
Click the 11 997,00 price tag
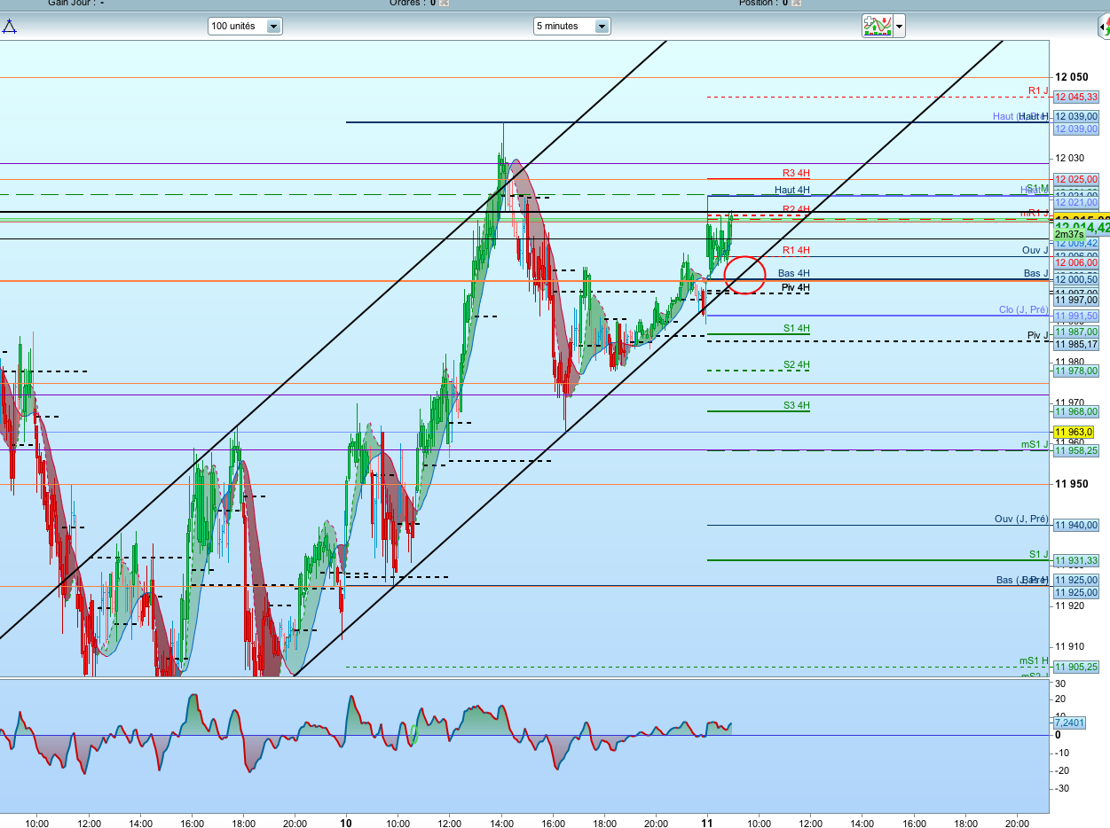pos(1075,300)
